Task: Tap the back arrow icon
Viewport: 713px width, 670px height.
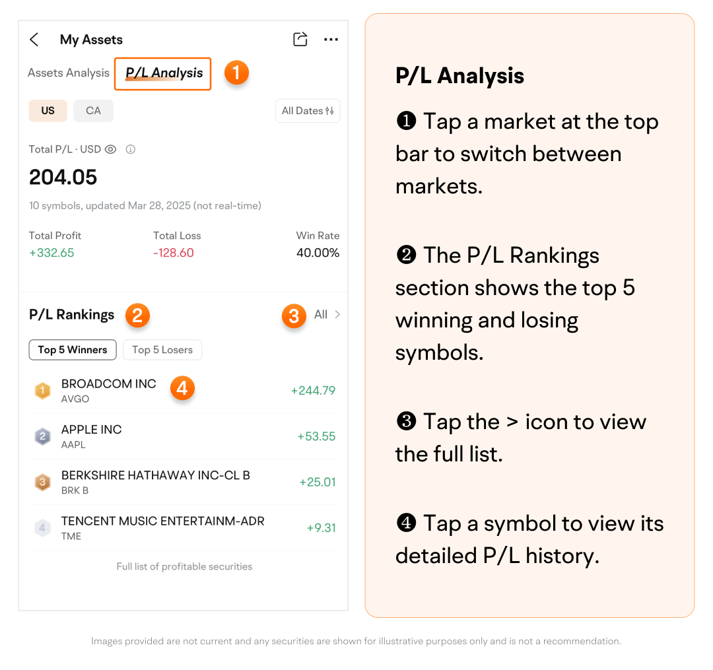Action: tap(34, 40)
